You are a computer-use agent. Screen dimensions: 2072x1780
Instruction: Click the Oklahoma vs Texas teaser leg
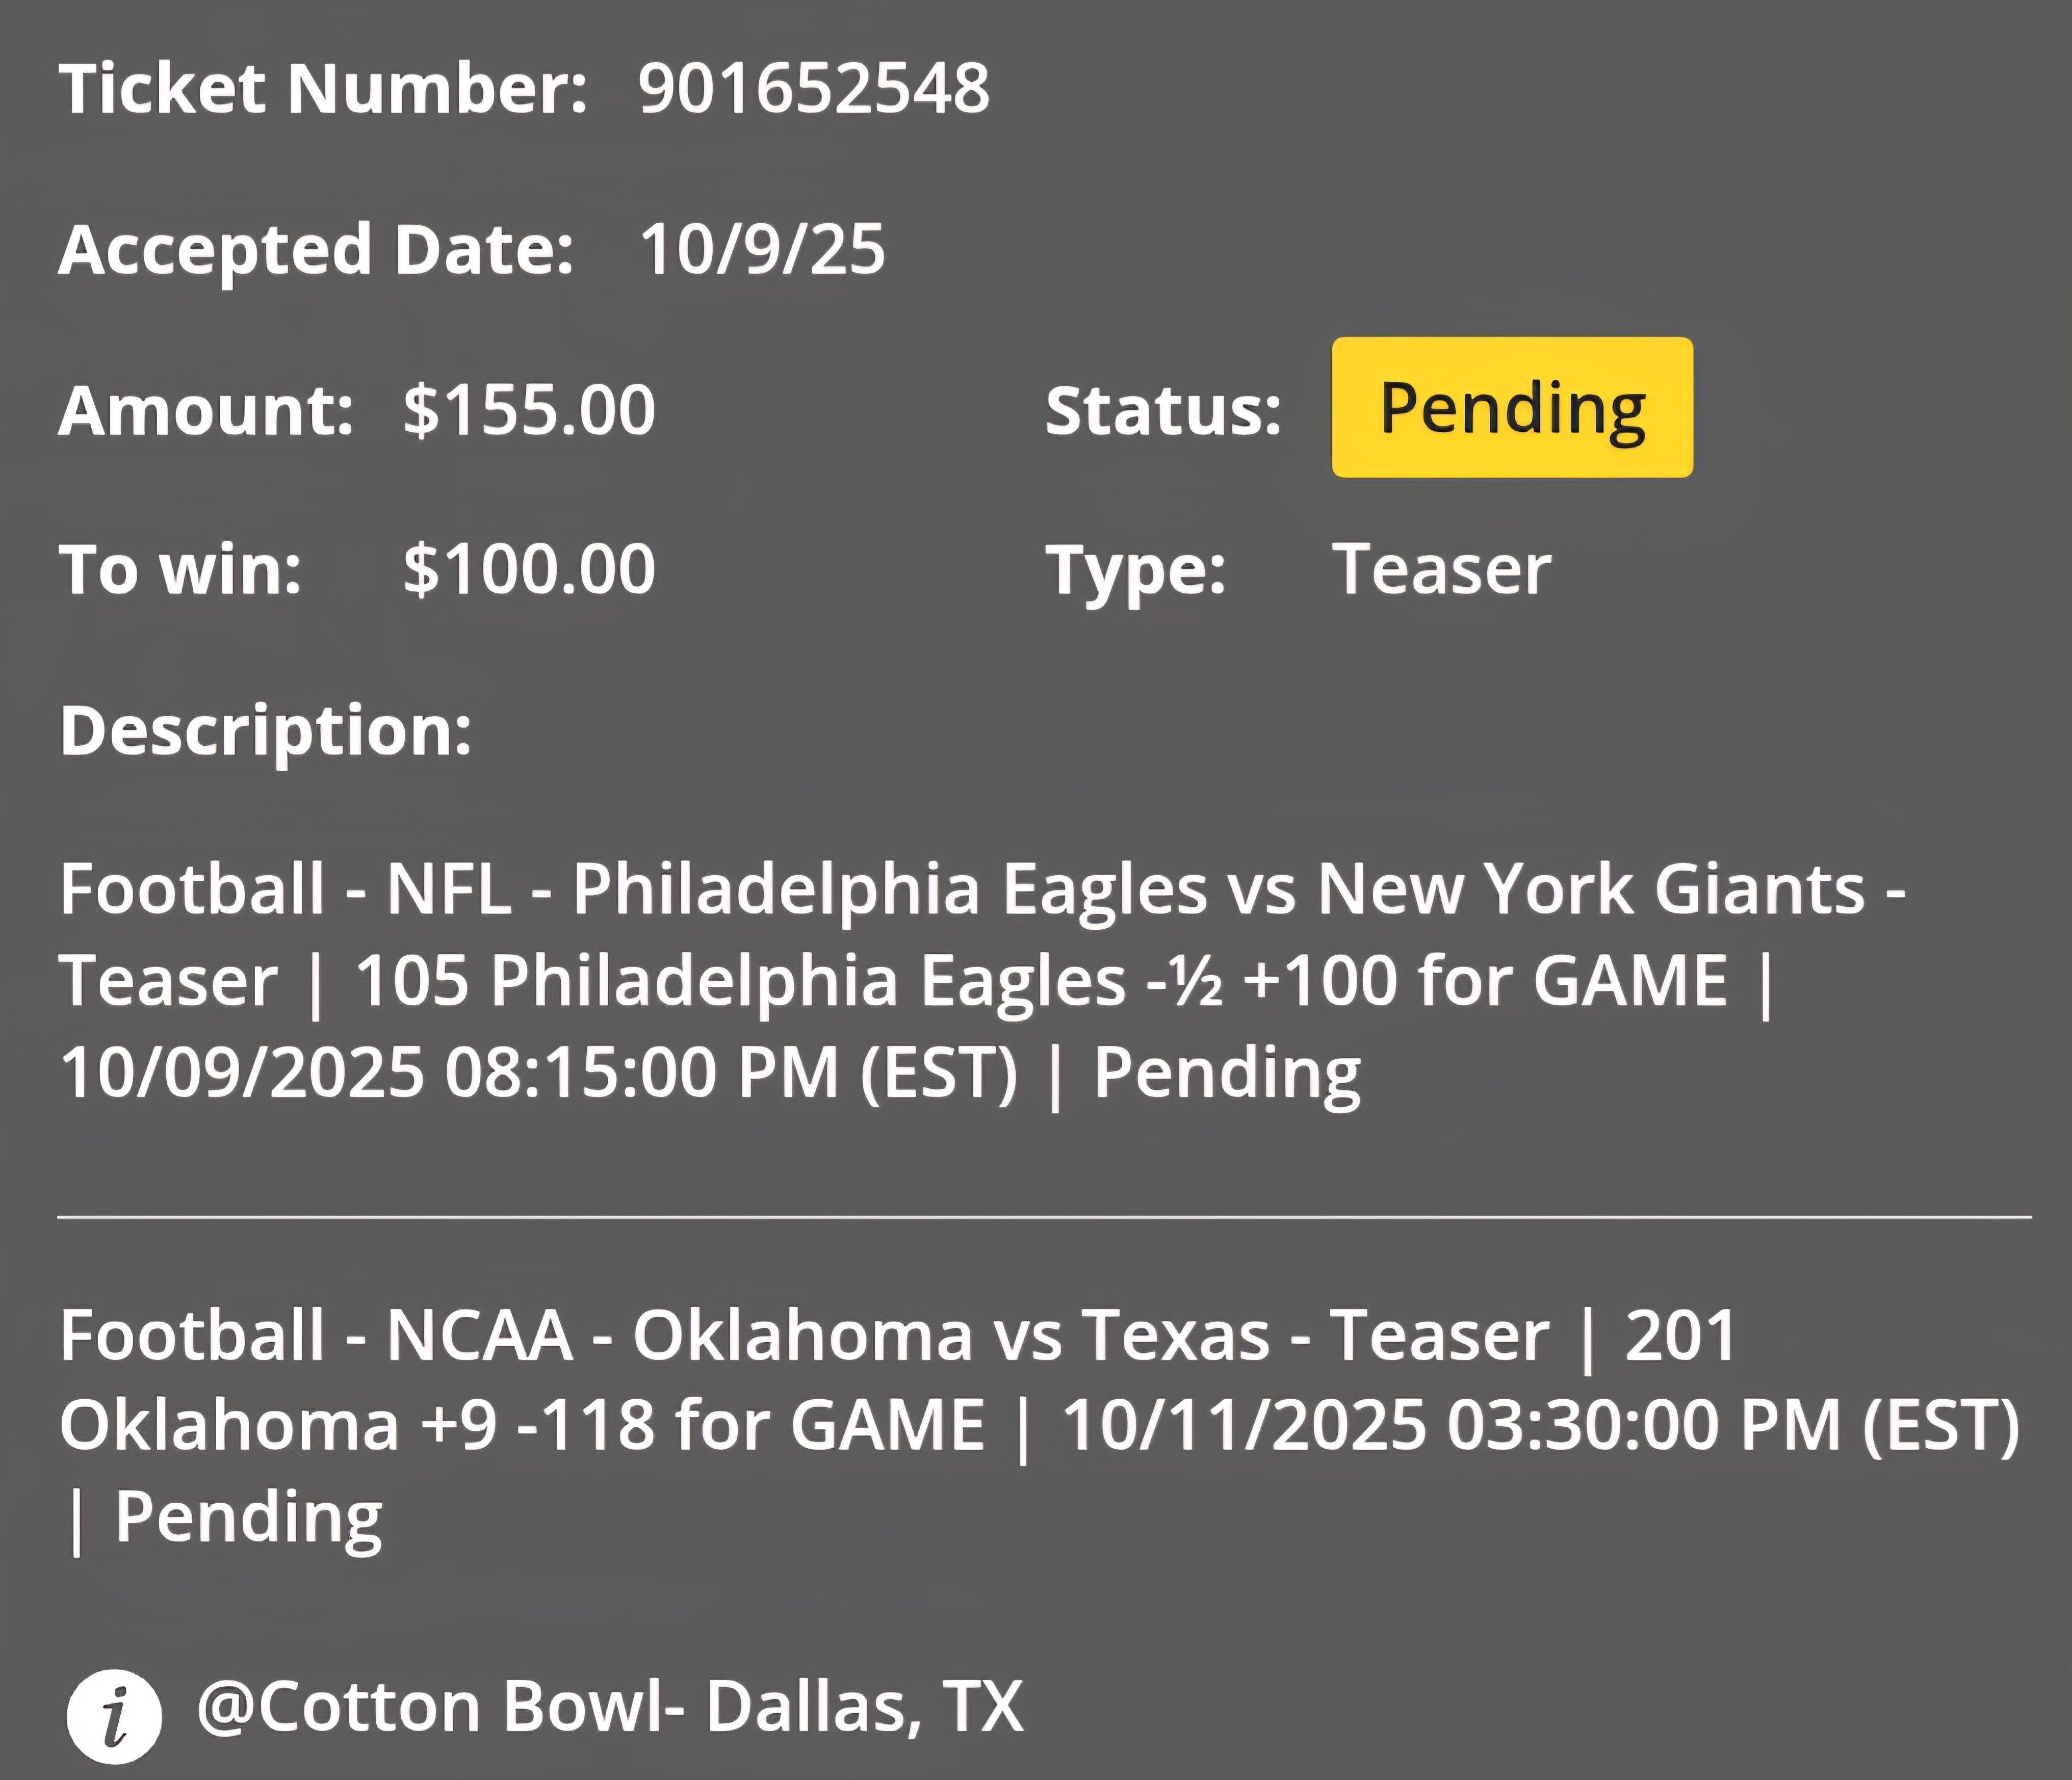(1040, 1427)
